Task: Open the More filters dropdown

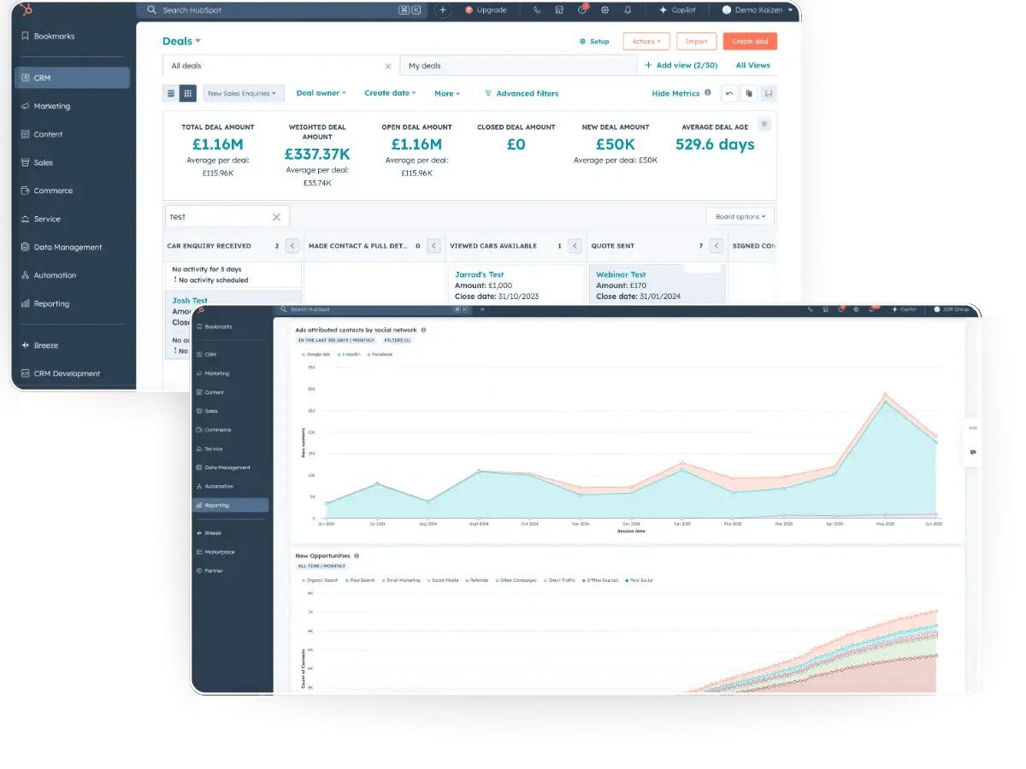Action: tap(447, 93)
